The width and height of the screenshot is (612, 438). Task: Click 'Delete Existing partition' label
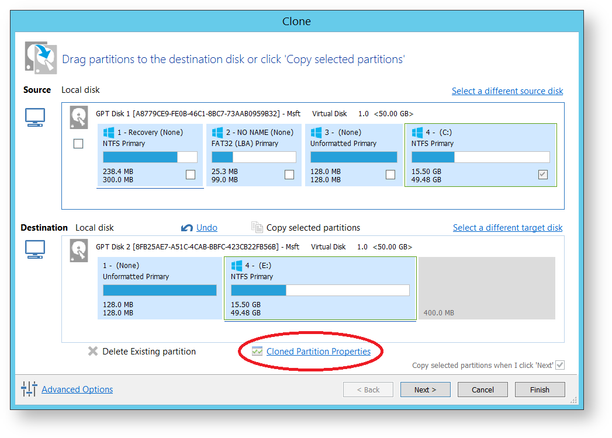[x=149, y=352]
